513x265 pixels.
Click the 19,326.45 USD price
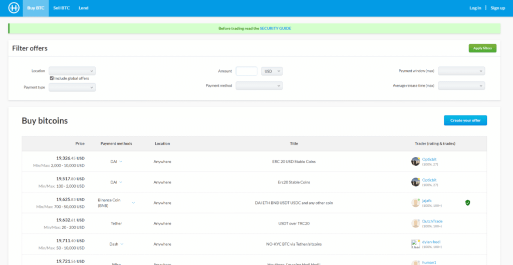(x=70, y=158)
